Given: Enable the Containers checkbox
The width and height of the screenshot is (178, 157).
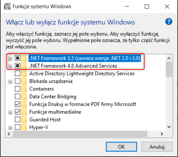Looking at the screenshot, I should (x=17, y=89).
